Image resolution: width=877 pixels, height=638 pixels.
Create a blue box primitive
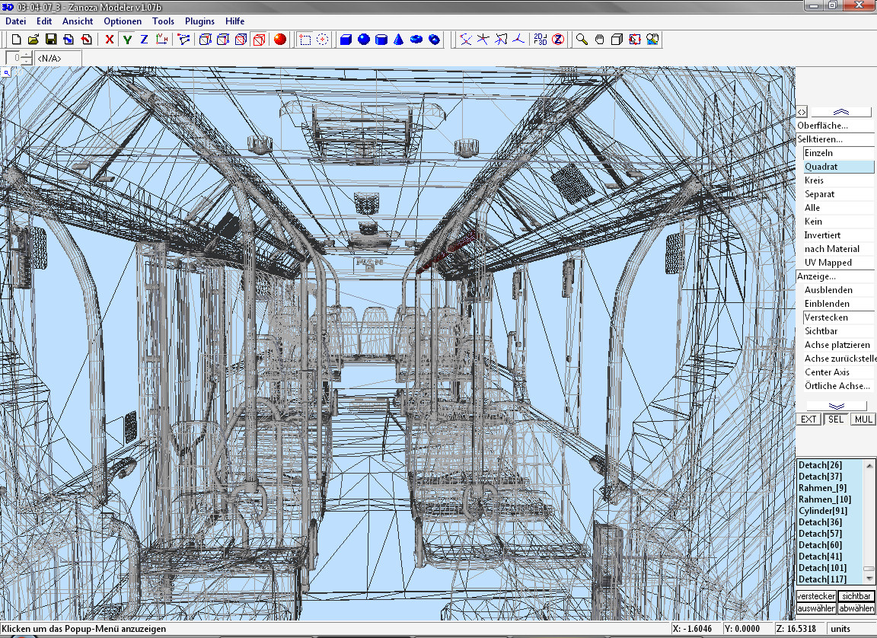point(346,39)
